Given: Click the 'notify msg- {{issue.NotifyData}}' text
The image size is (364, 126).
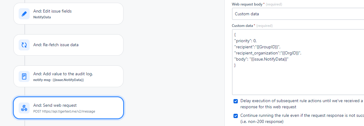Looking at the screenshot, I should tap(58, 80).
